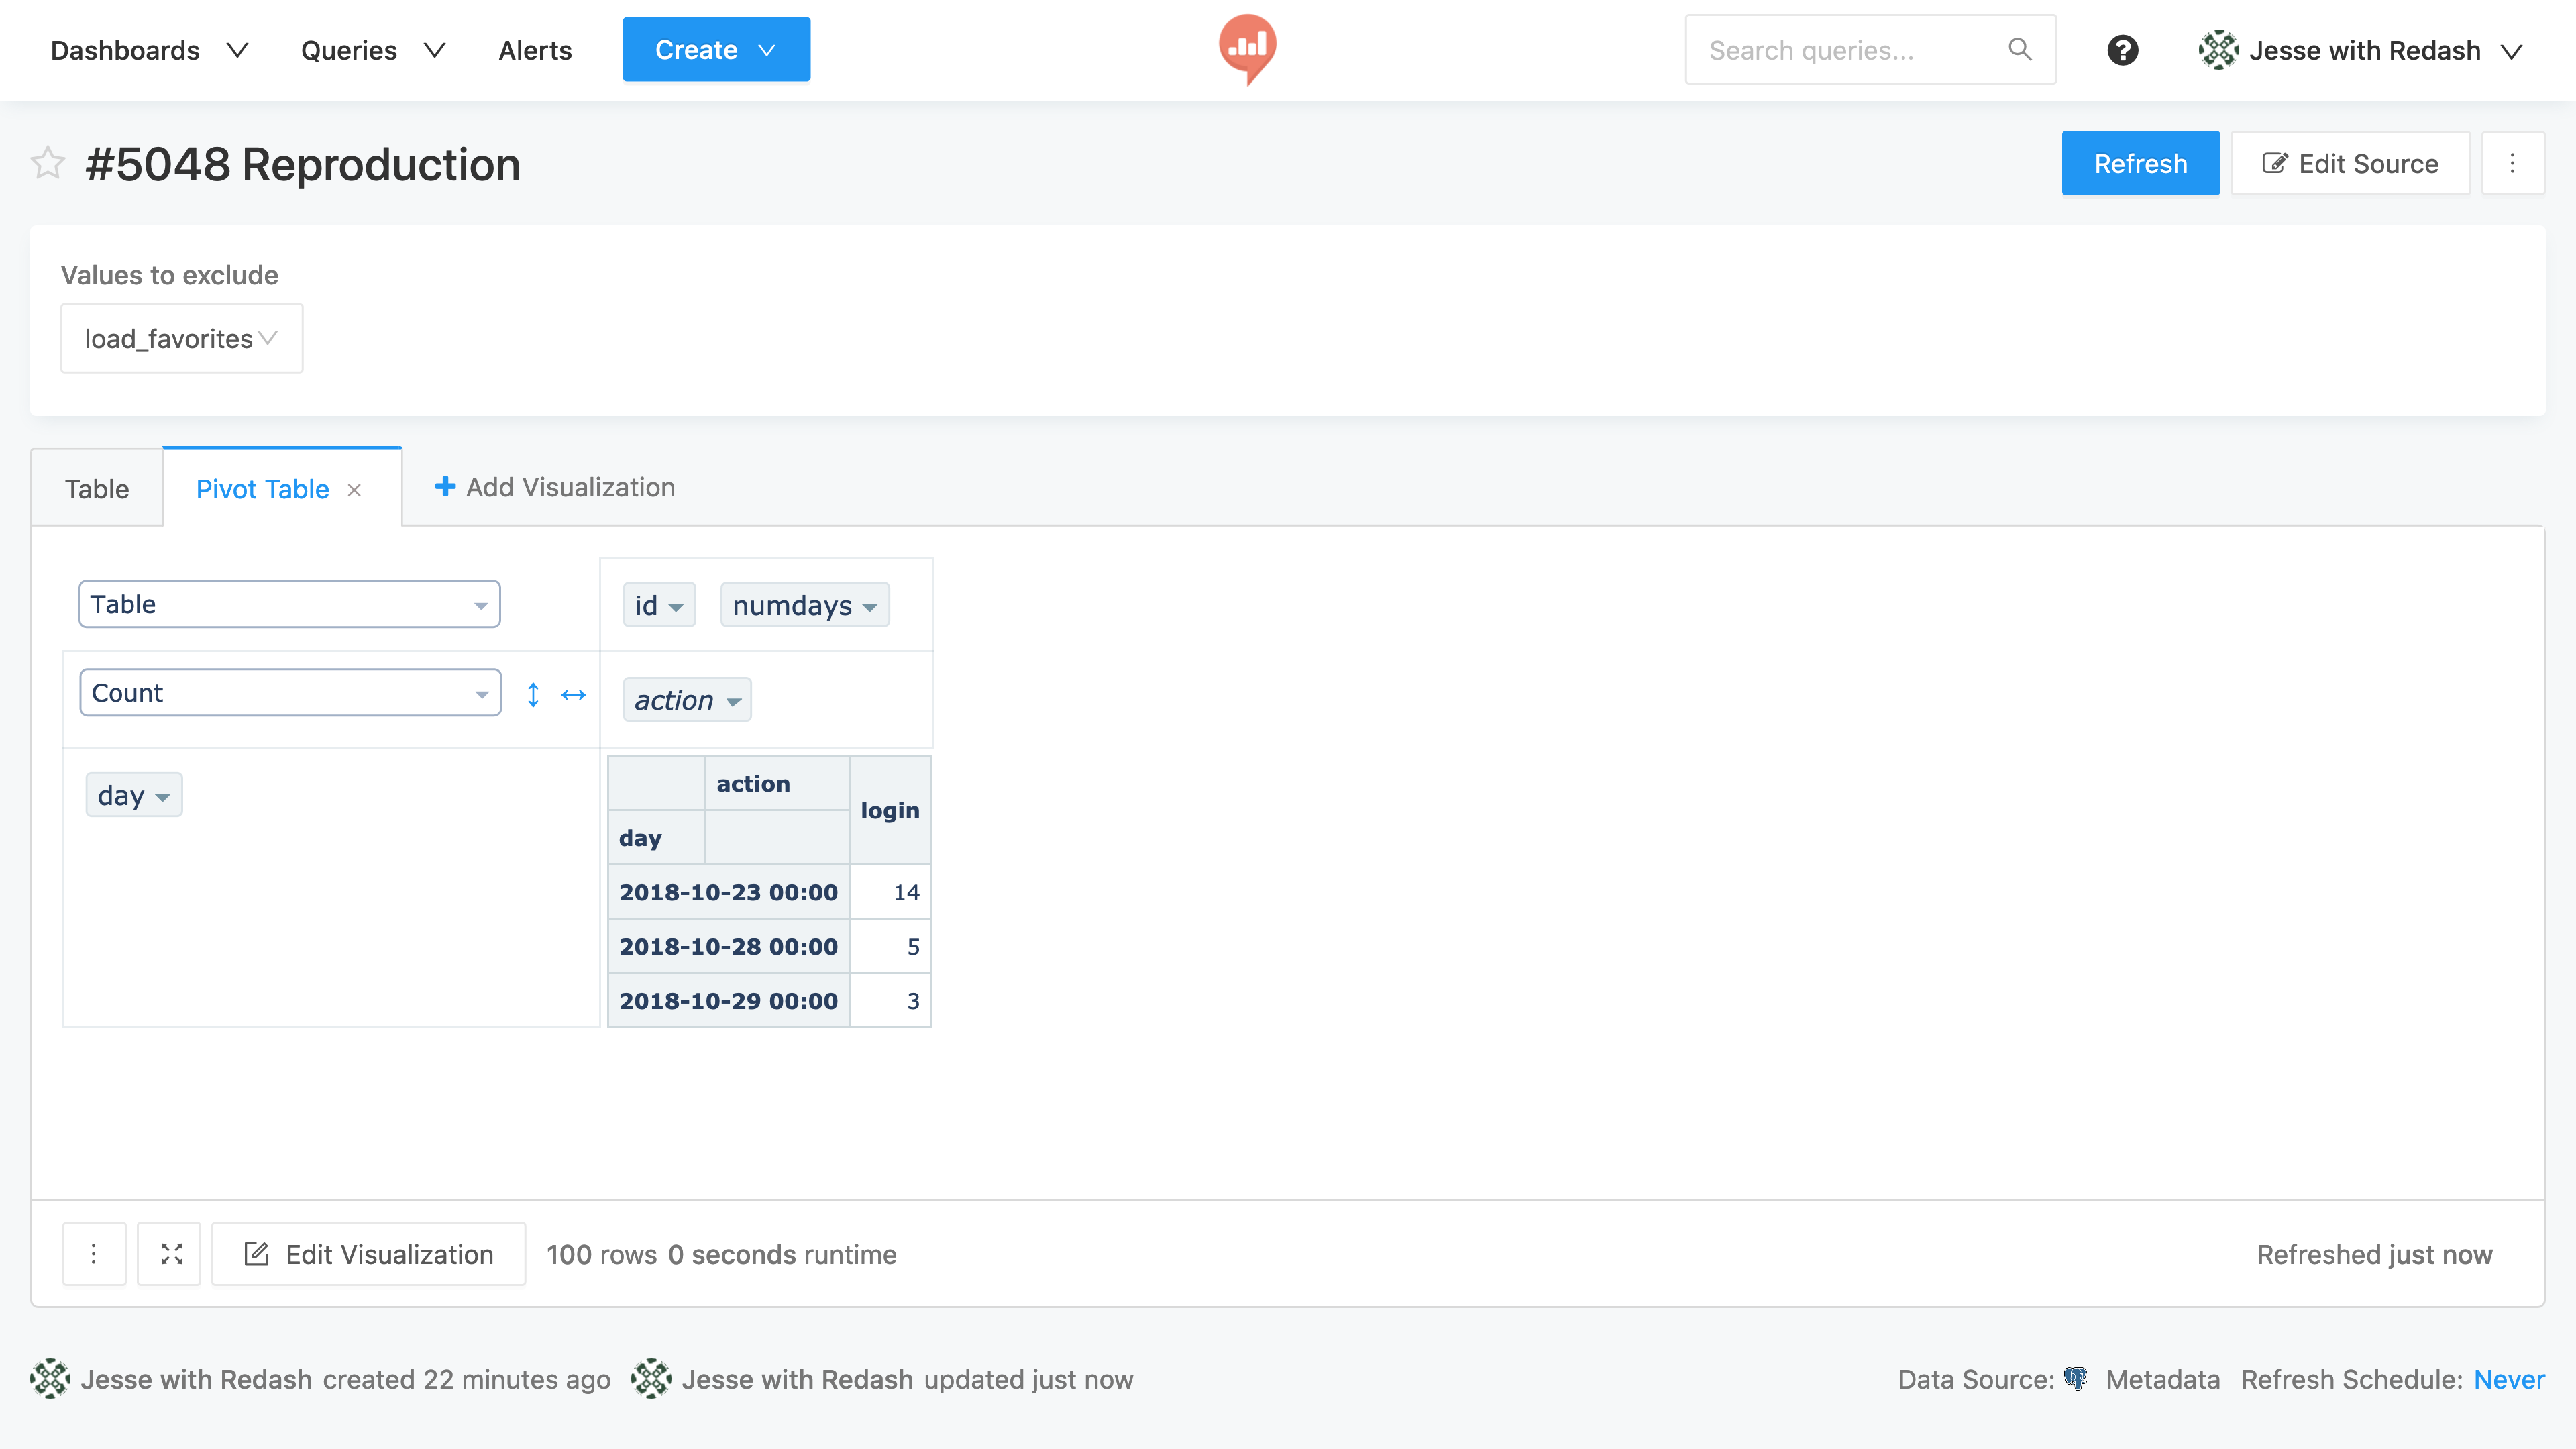Viewport: 2576px width, 1449px height.
Task: Close the Pivot Table tab
Action: click(x=354, y=490)
